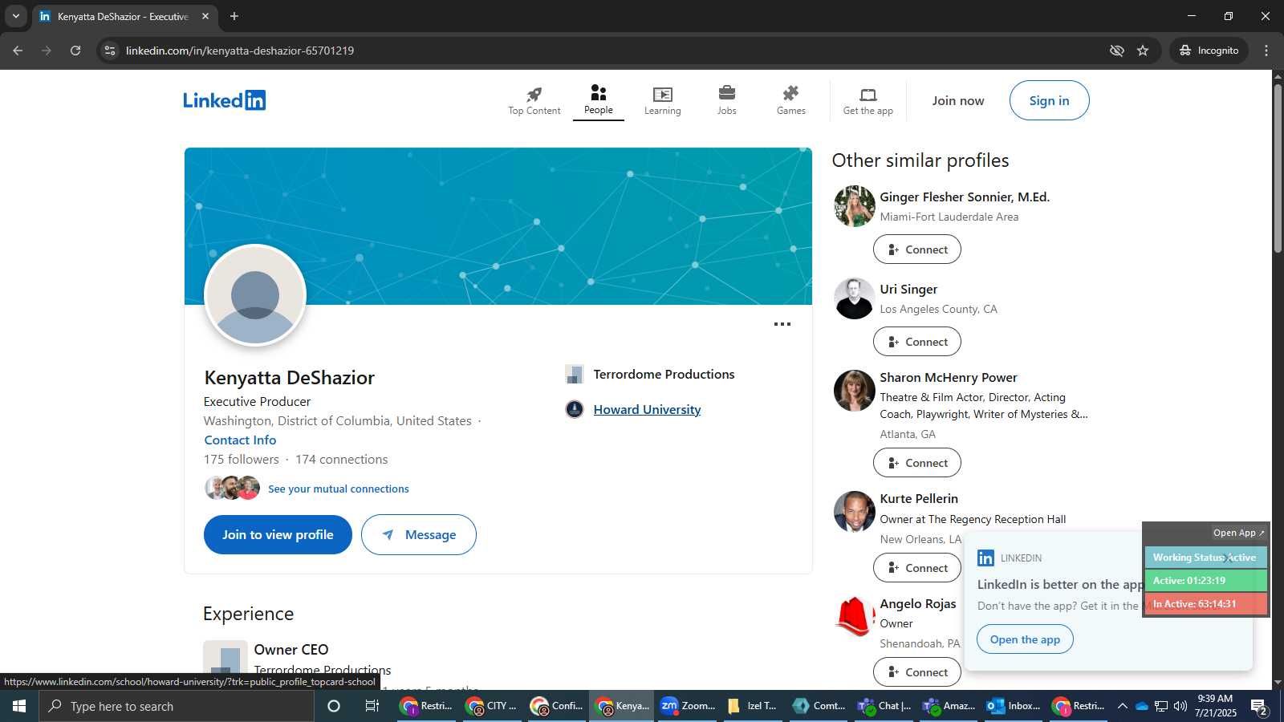Screen dimensions: 1284x722
Task: Open Task View on taskbar
Action: (x=372, y=706)
